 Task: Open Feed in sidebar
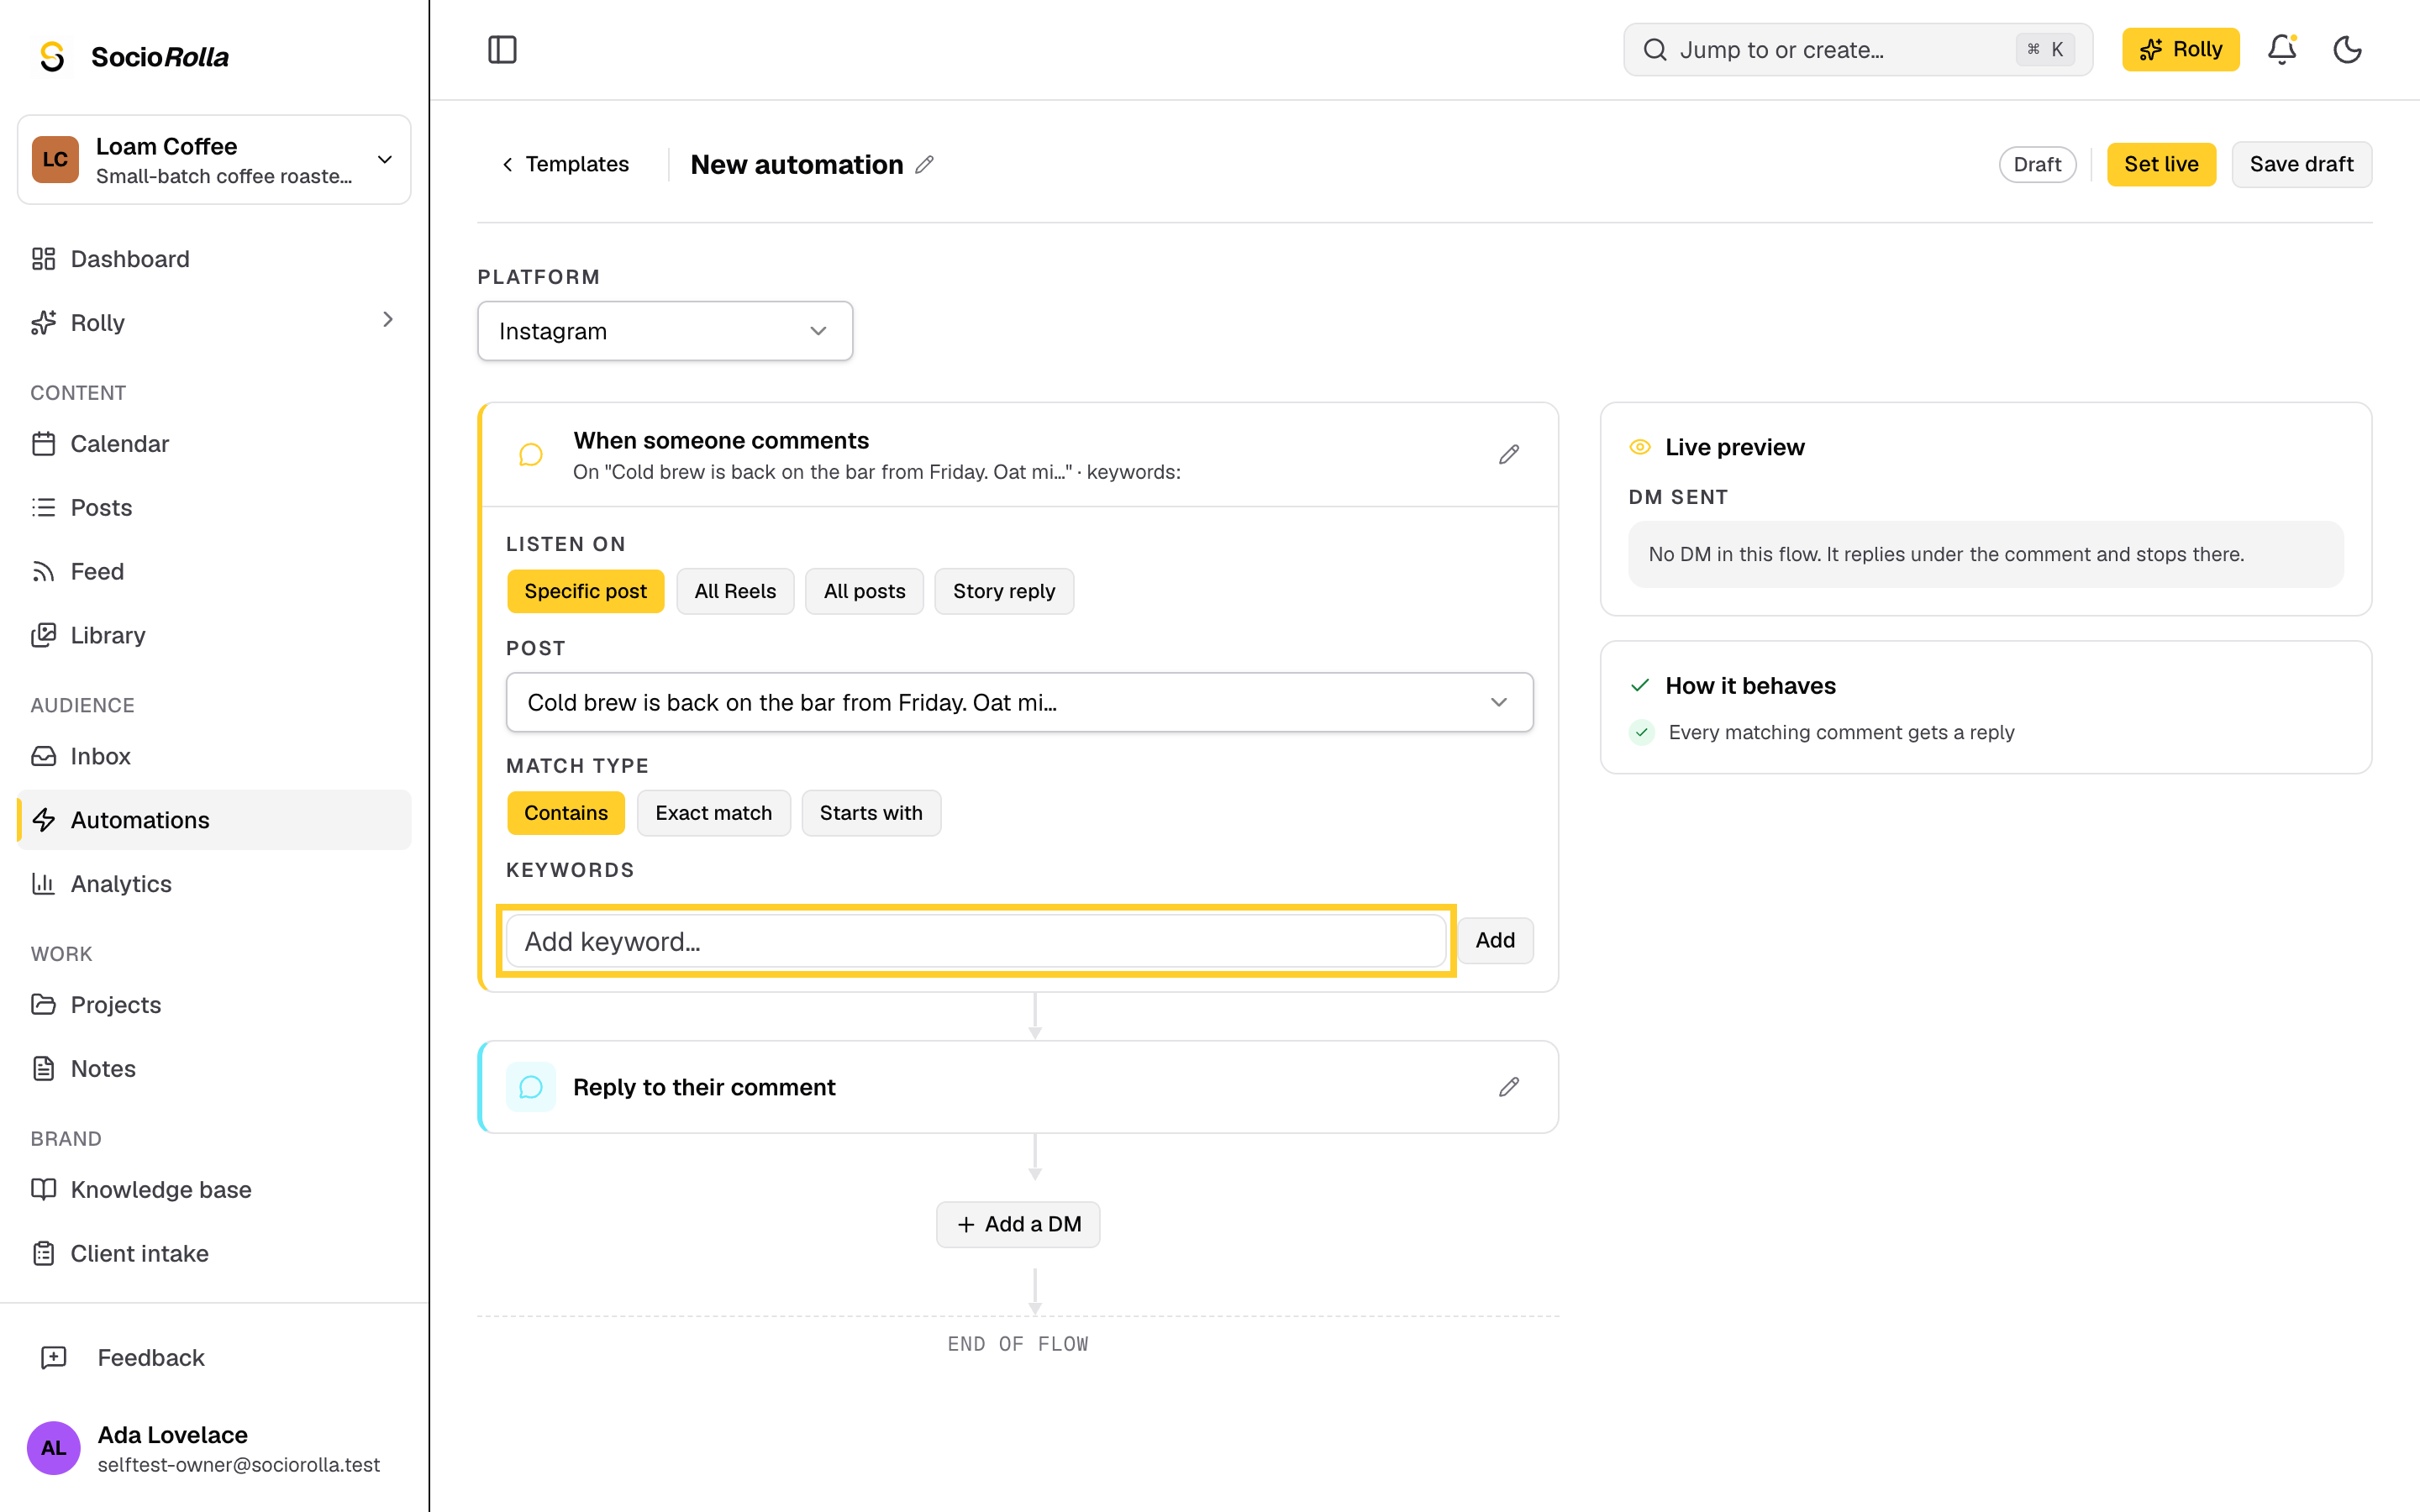(214, 571)
